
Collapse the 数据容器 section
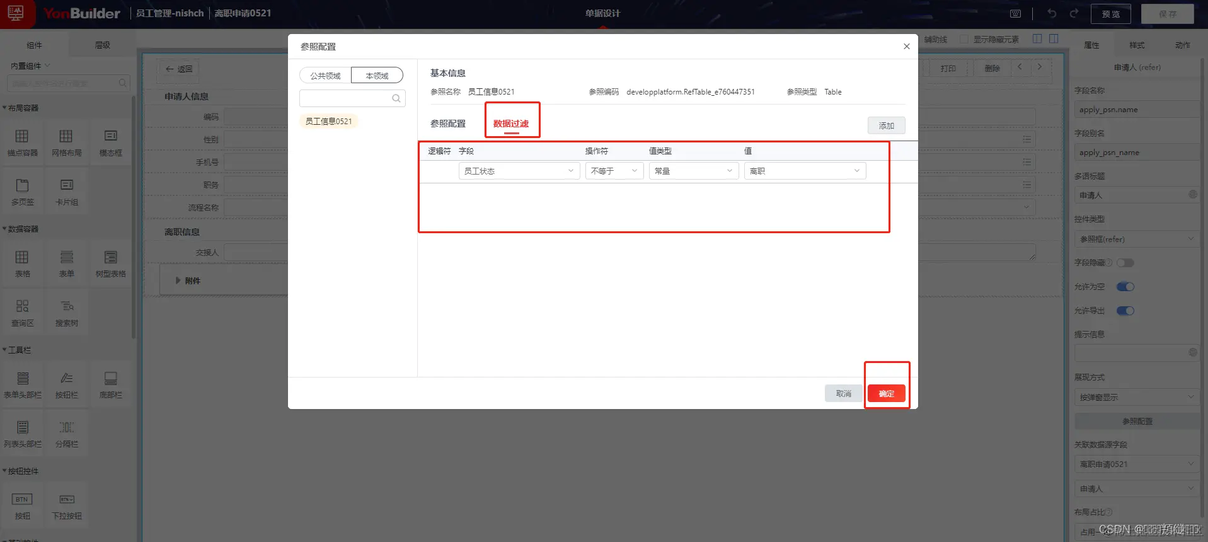pyautogui.click(x=21, y=229)
